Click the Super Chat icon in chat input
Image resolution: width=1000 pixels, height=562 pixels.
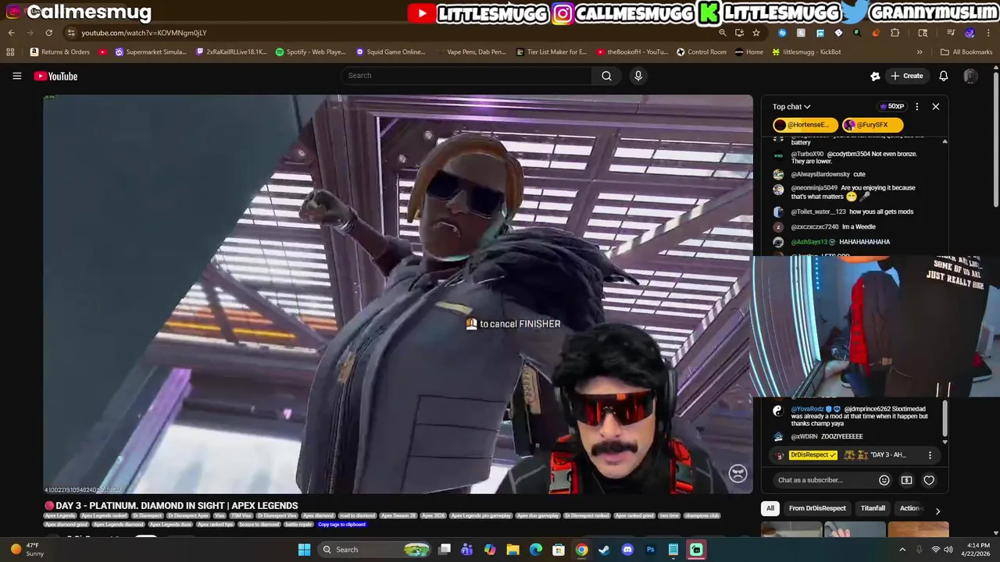pyautogui.click(x=906, y=480)
